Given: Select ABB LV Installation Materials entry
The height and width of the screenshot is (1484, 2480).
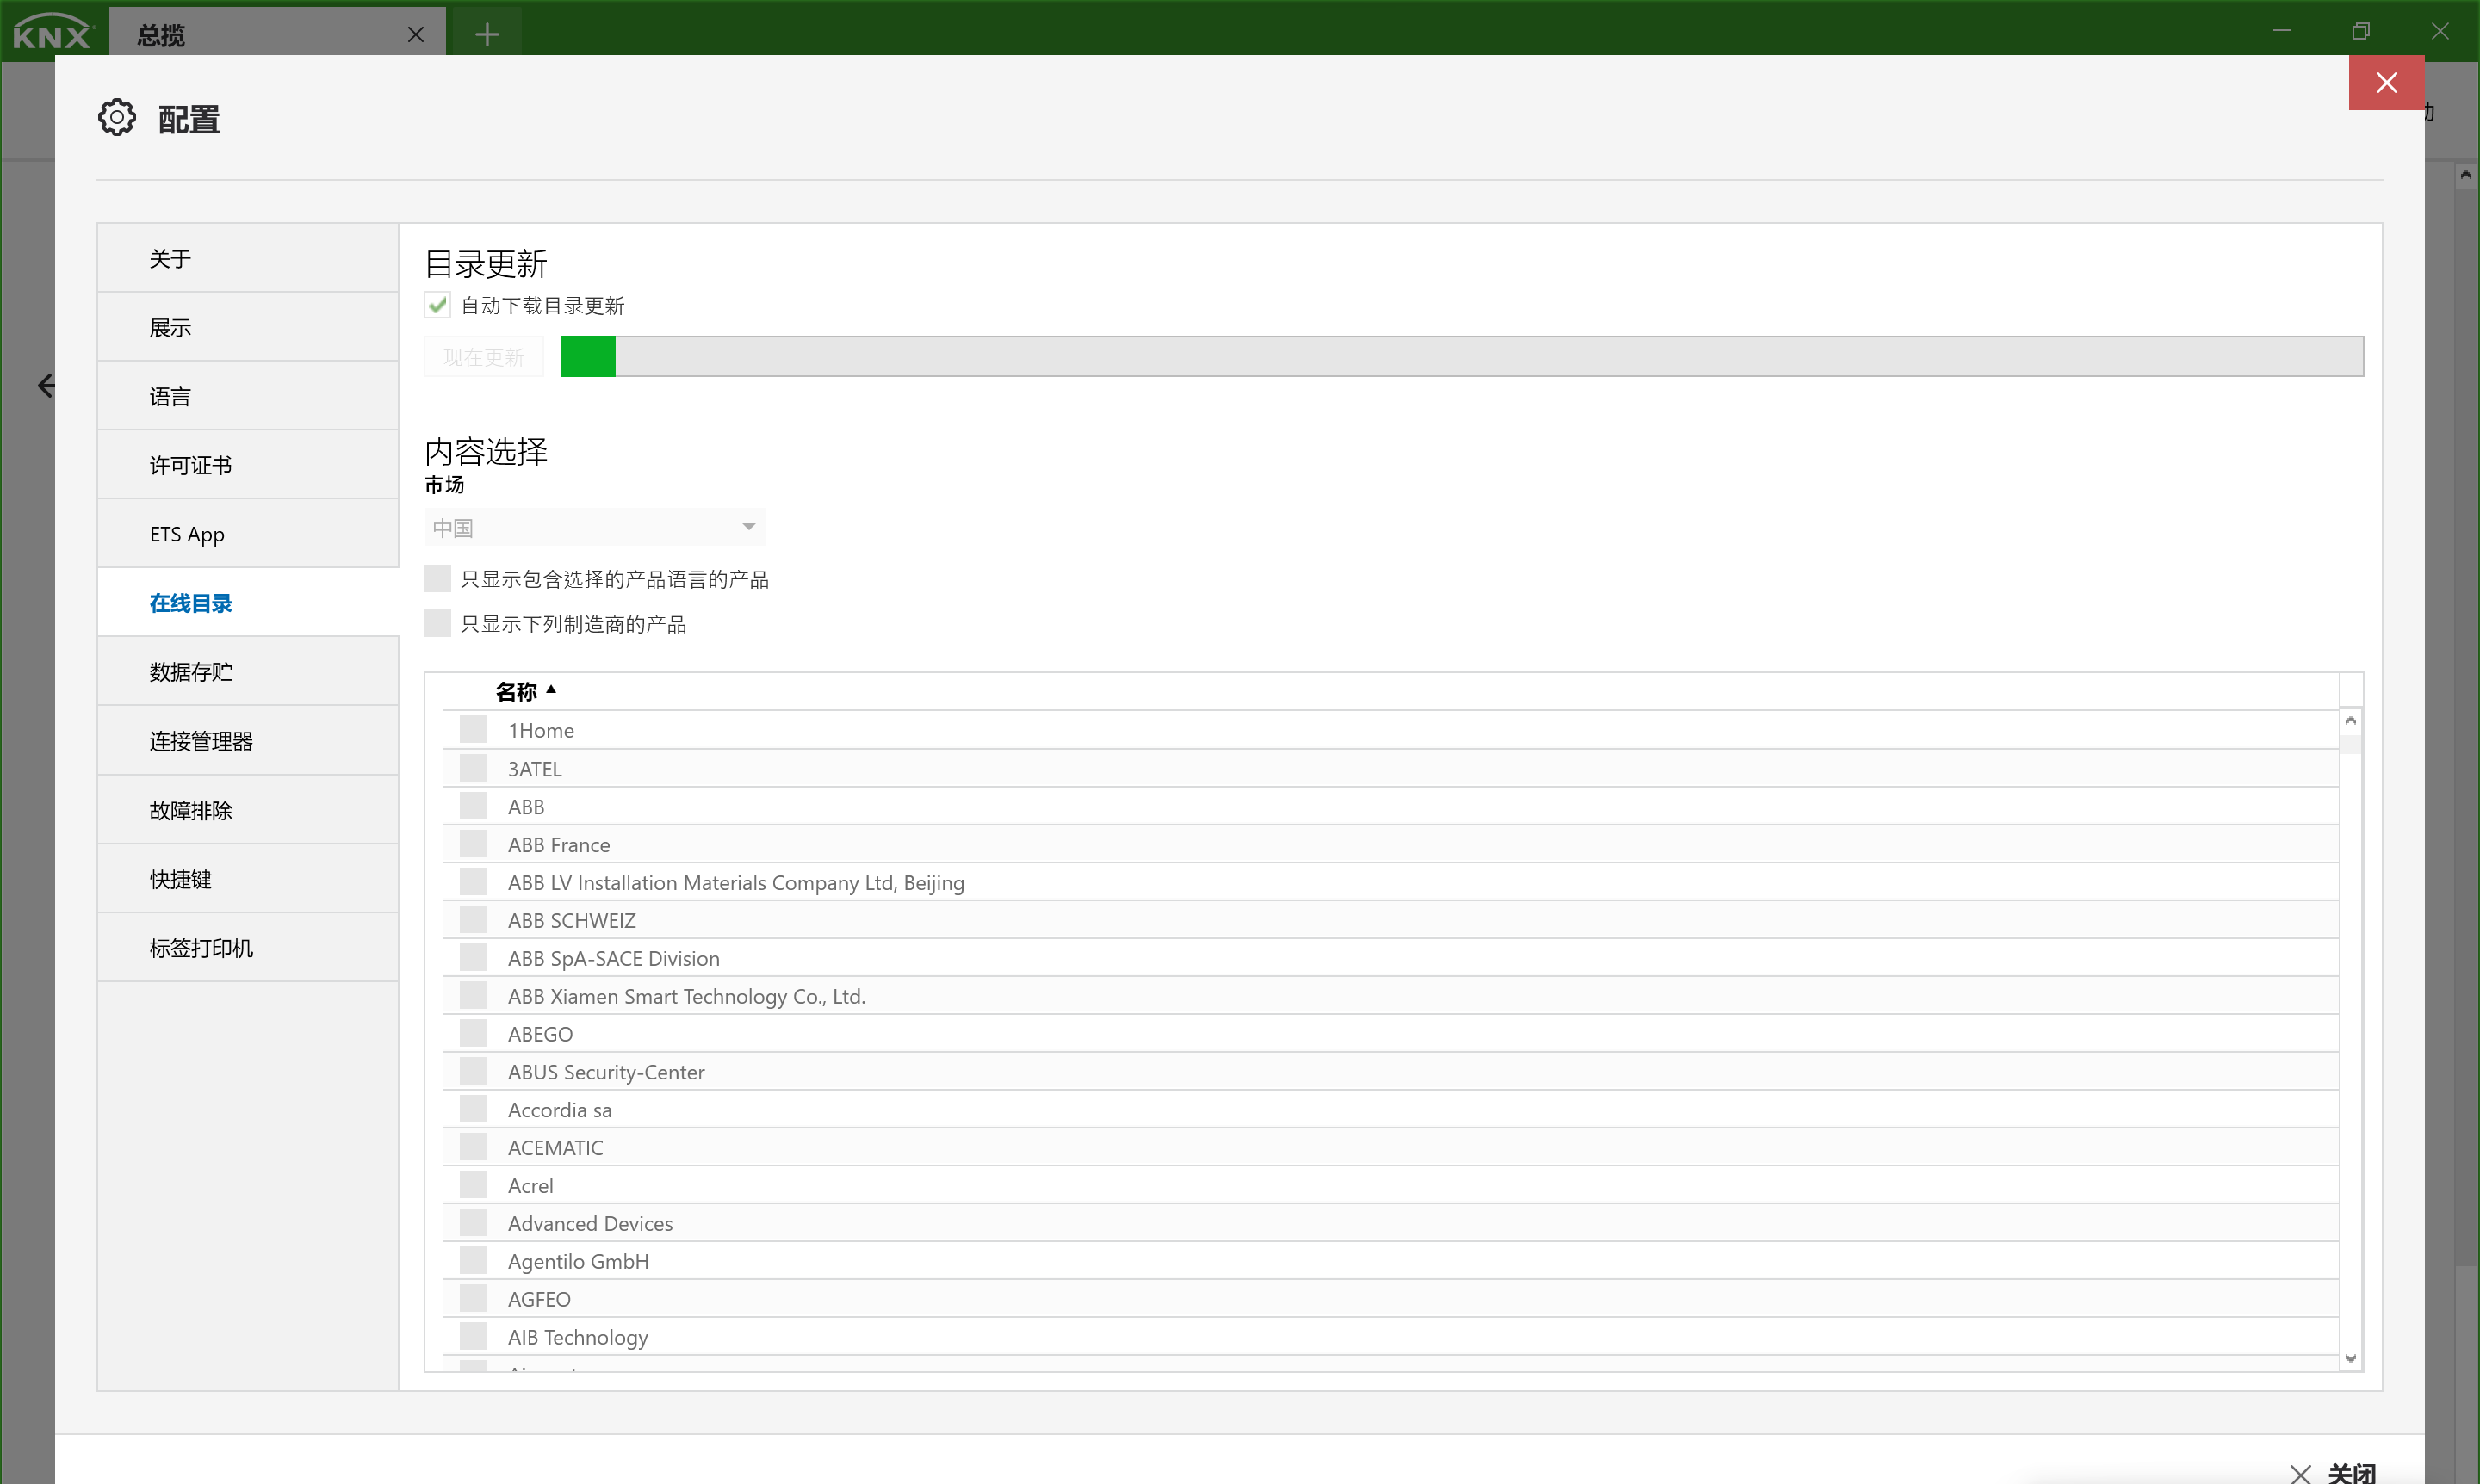Looking at the screenshot, I should [x=736, y=881].
